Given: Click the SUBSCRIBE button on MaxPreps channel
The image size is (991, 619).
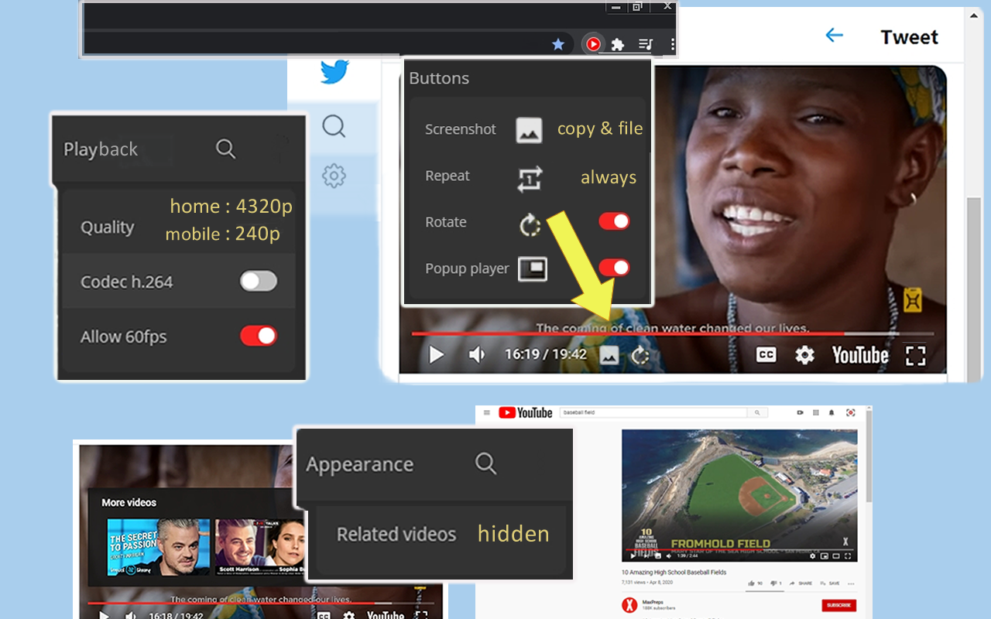Looking at the screenshot, I should click(x=838, y=605).
